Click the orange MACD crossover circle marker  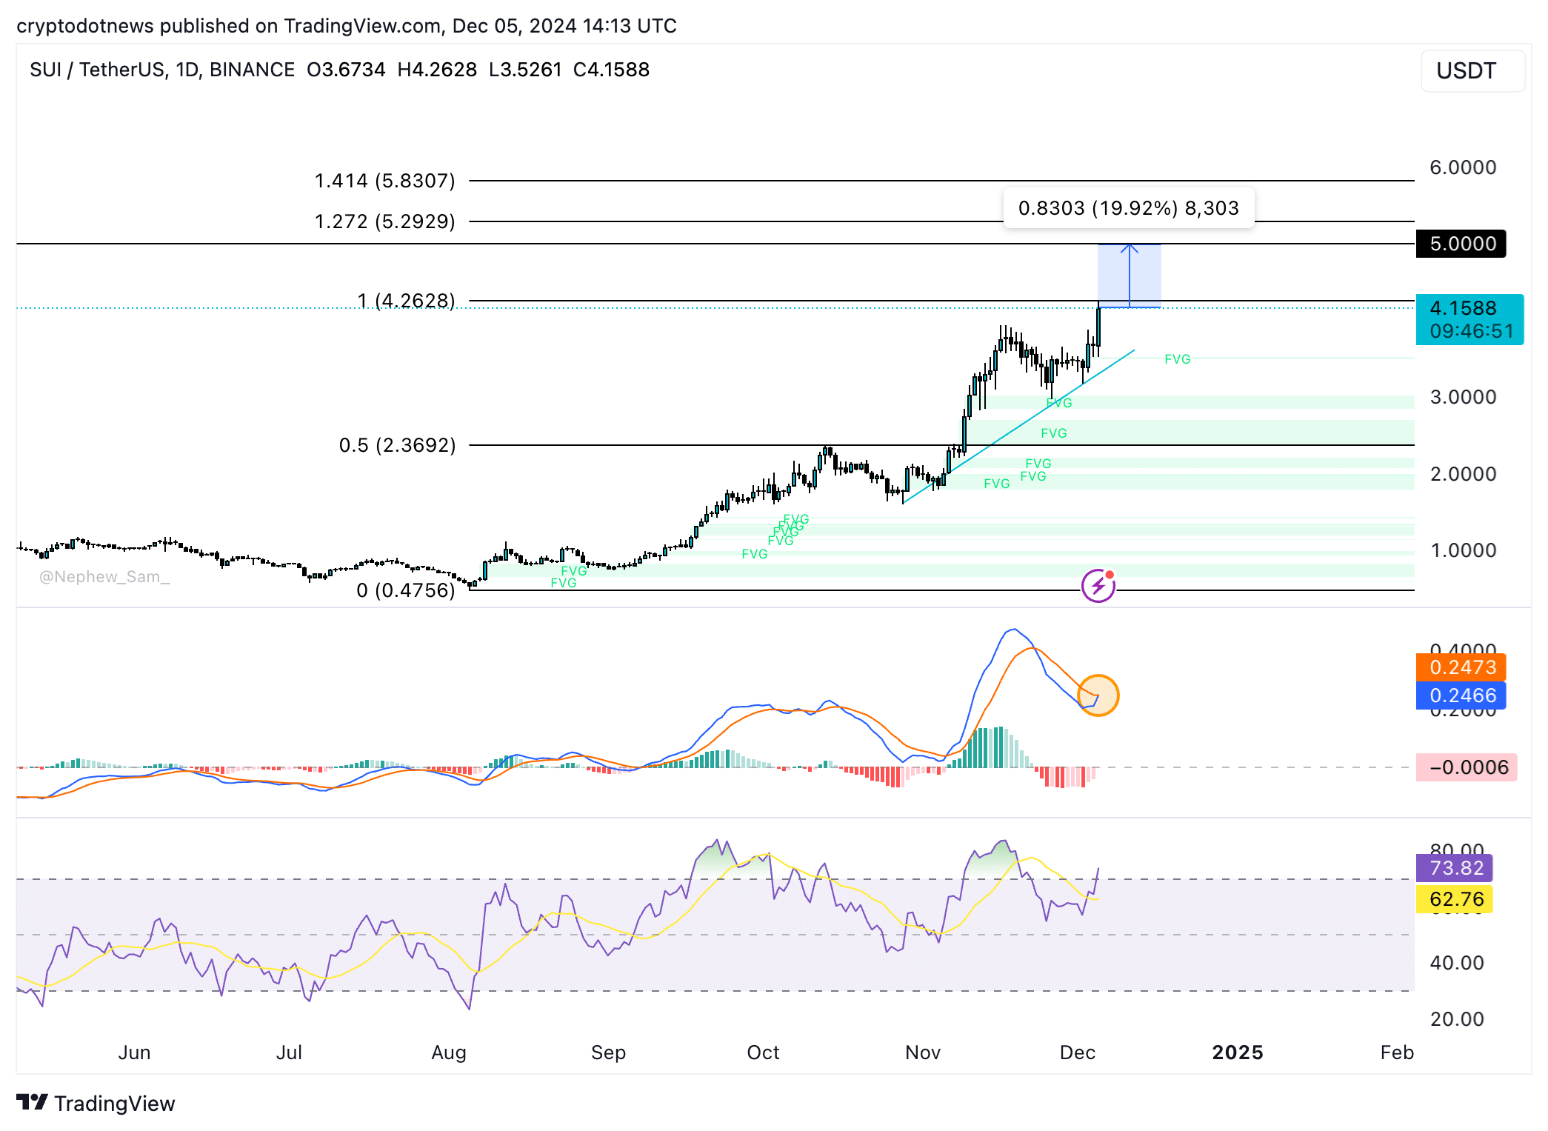pos(1098,695)
